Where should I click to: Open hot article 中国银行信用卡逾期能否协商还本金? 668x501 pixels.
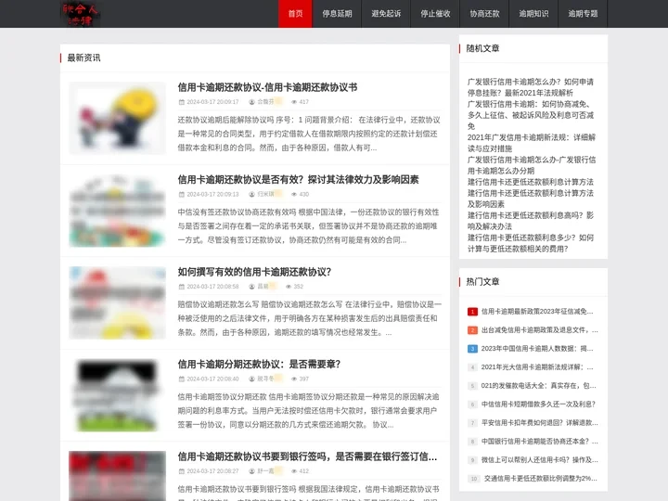coord(540,442)
